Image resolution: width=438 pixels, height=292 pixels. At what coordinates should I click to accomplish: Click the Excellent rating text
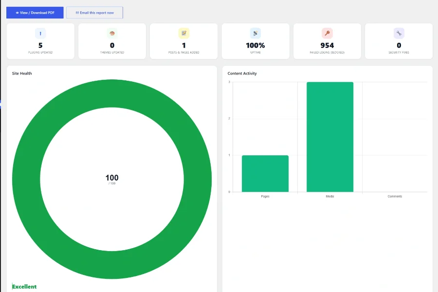tap(24, 287)
